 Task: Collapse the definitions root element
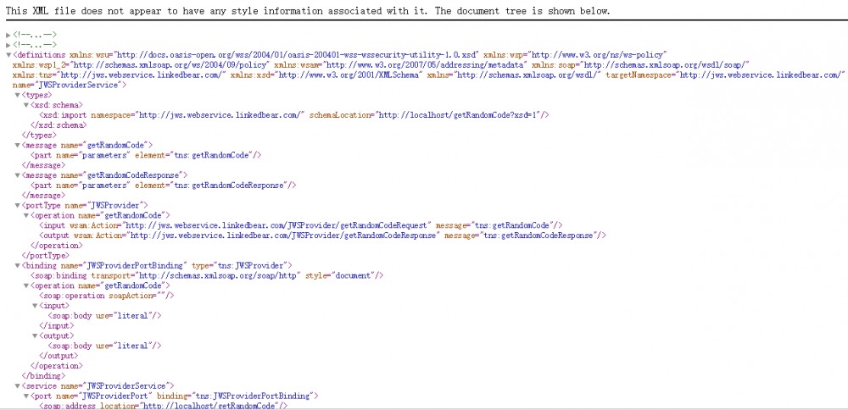8,55
